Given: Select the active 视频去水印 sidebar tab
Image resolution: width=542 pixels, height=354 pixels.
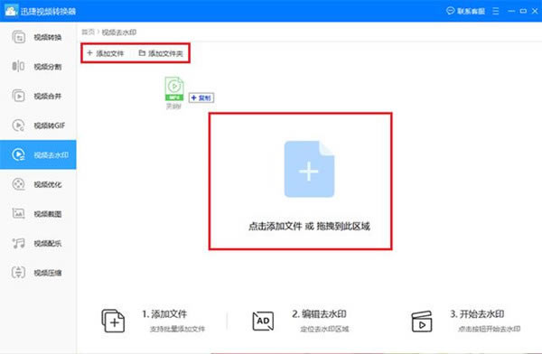Looking at the screenshot, I should coord(38,154).
